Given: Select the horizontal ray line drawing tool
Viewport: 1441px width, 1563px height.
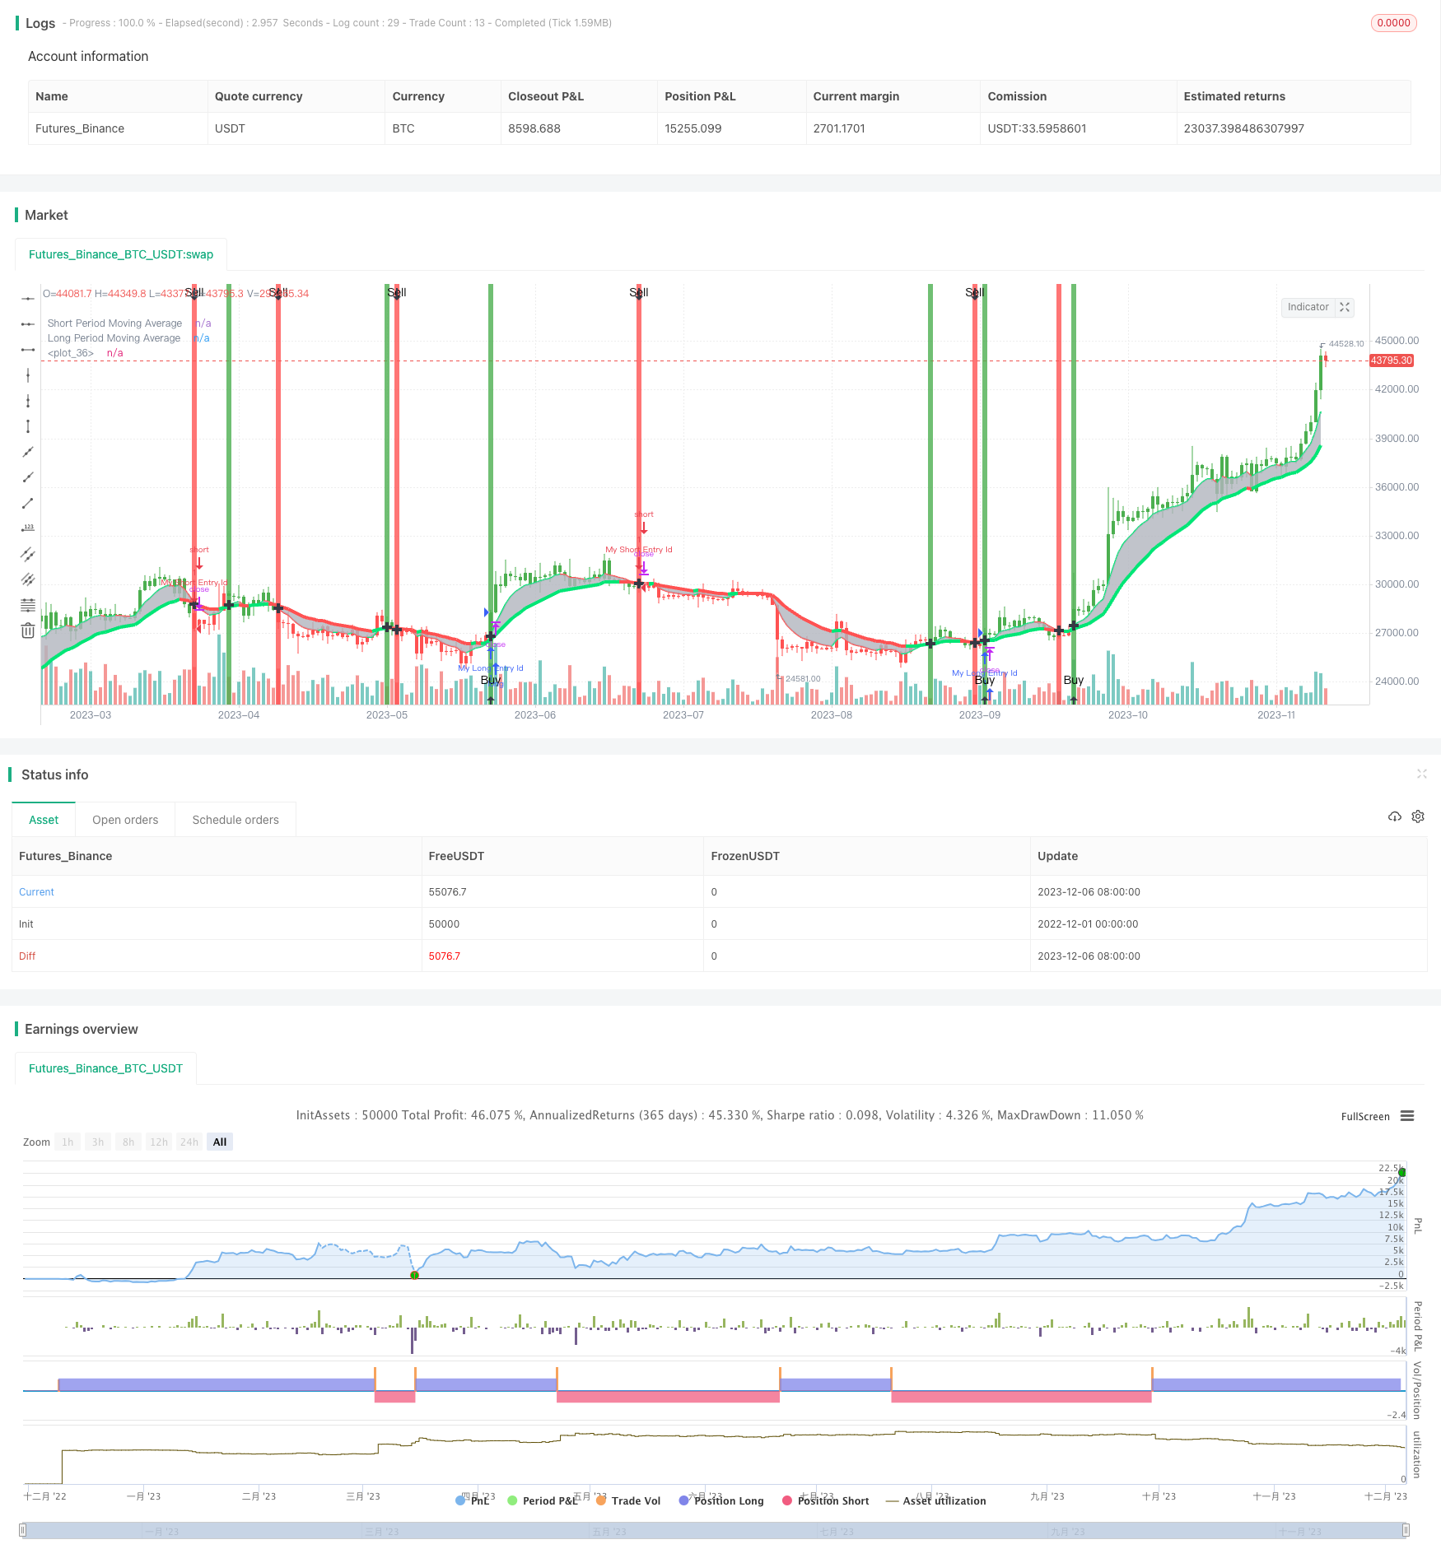Looking at the screenshot, I should [28, 299].
